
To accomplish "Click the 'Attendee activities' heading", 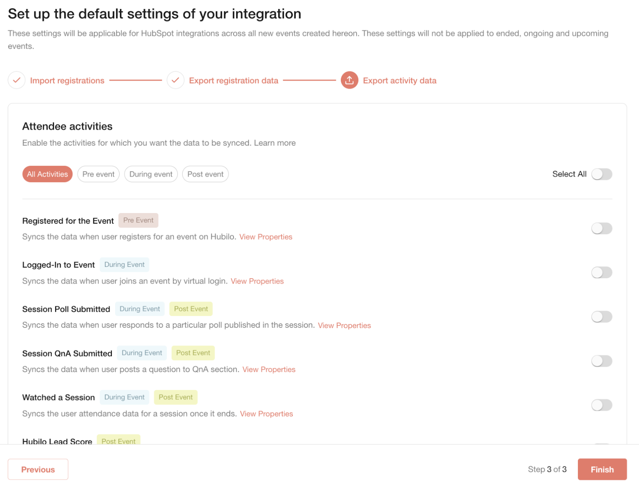I will tap(67, 126).
